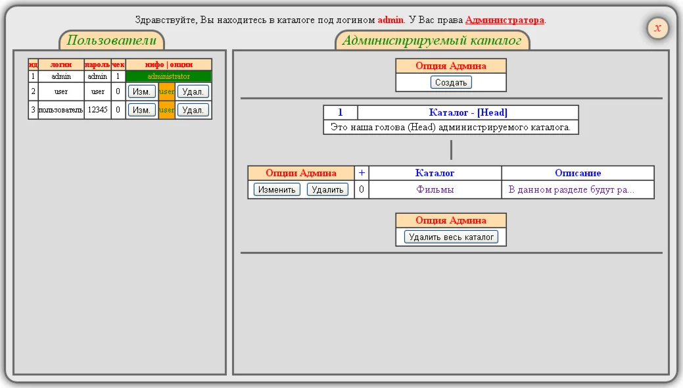Click the orange user badge in row 2
Image resolution: width=683 pixels, height=388 pixels.
click(x=166, y=91)
